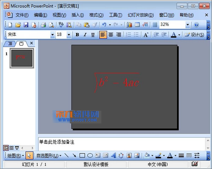
Task: Apply line color with brush icon
Action: pyautogui.click(x=158, y=155)
